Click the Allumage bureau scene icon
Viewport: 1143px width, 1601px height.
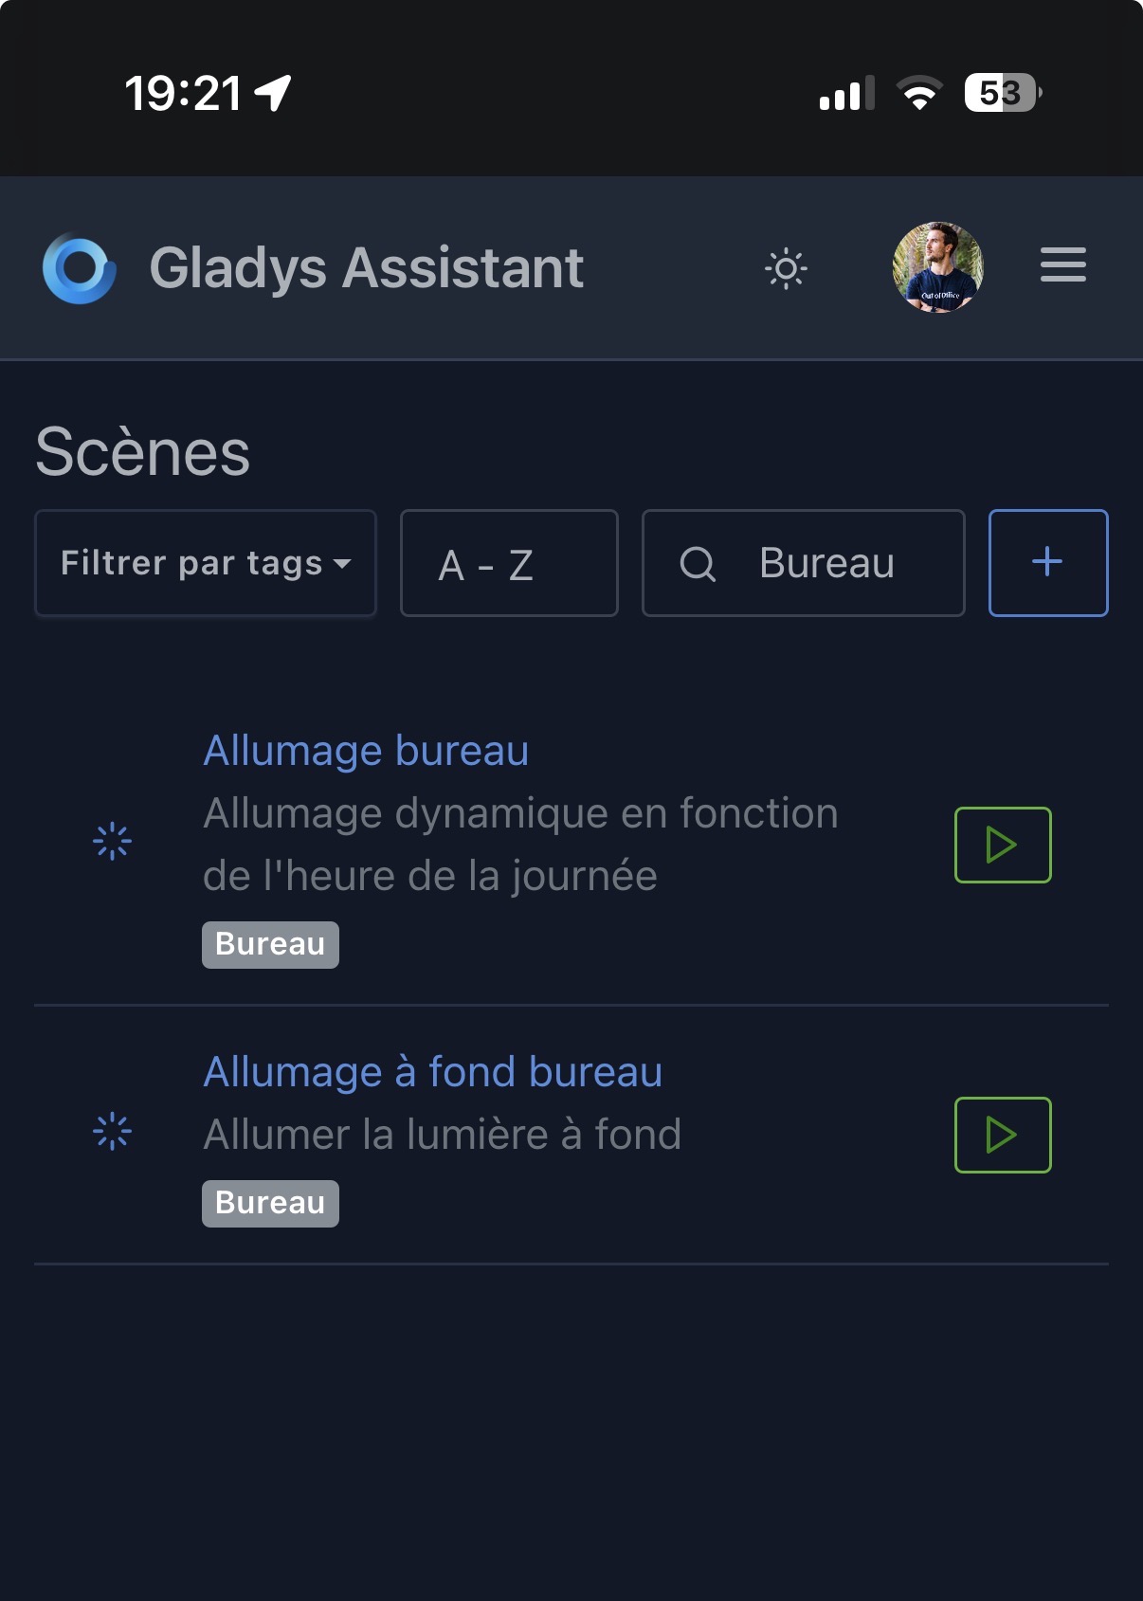point(112,841)
